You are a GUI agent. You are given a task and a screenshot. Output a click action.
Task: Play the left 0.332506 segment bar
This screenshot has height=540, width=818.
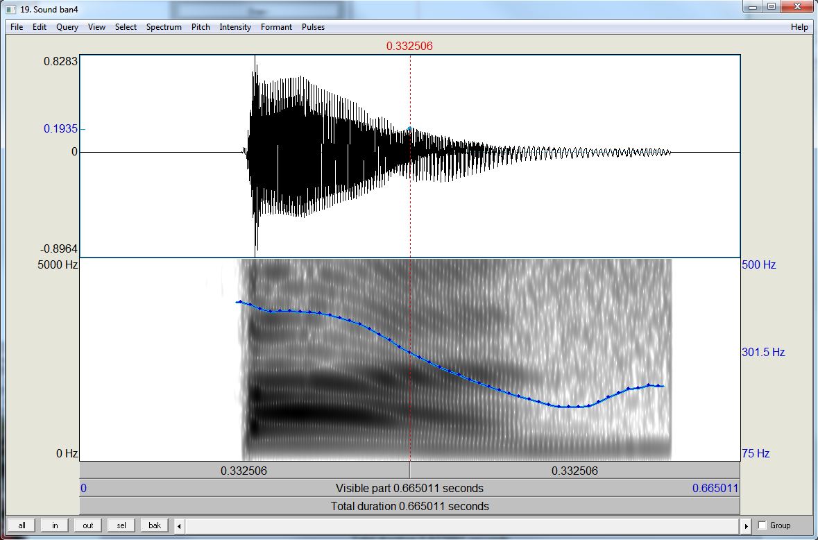click(244, 471)
